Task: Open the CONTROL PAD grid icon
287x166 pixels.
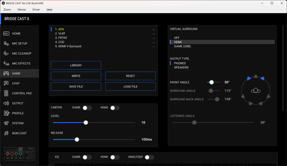Action: click(6, 93)
